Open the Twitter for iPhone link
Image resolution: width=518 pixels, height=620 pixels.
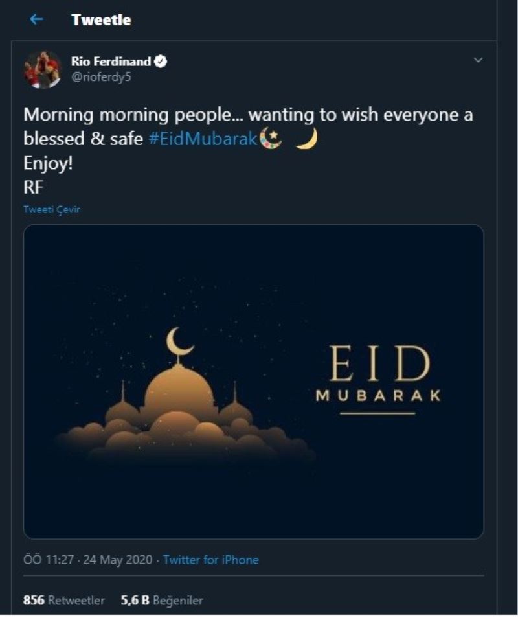tap(210, 560)
